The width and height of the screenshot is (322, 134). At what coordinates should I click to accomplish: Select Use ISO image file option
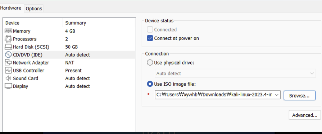[x=150, y=84]
